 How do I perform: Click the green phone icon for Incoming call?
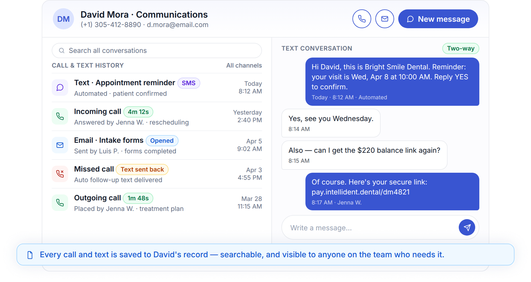[60, 116]
